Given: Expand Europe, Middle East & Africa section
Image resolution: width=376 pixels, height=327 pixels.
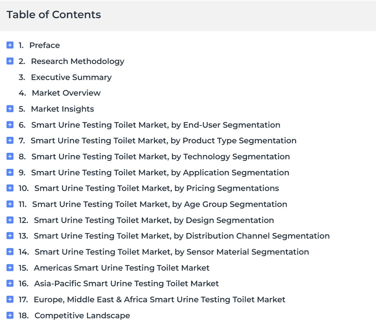Looking at the screenshot, I should (x=10, y=299).
